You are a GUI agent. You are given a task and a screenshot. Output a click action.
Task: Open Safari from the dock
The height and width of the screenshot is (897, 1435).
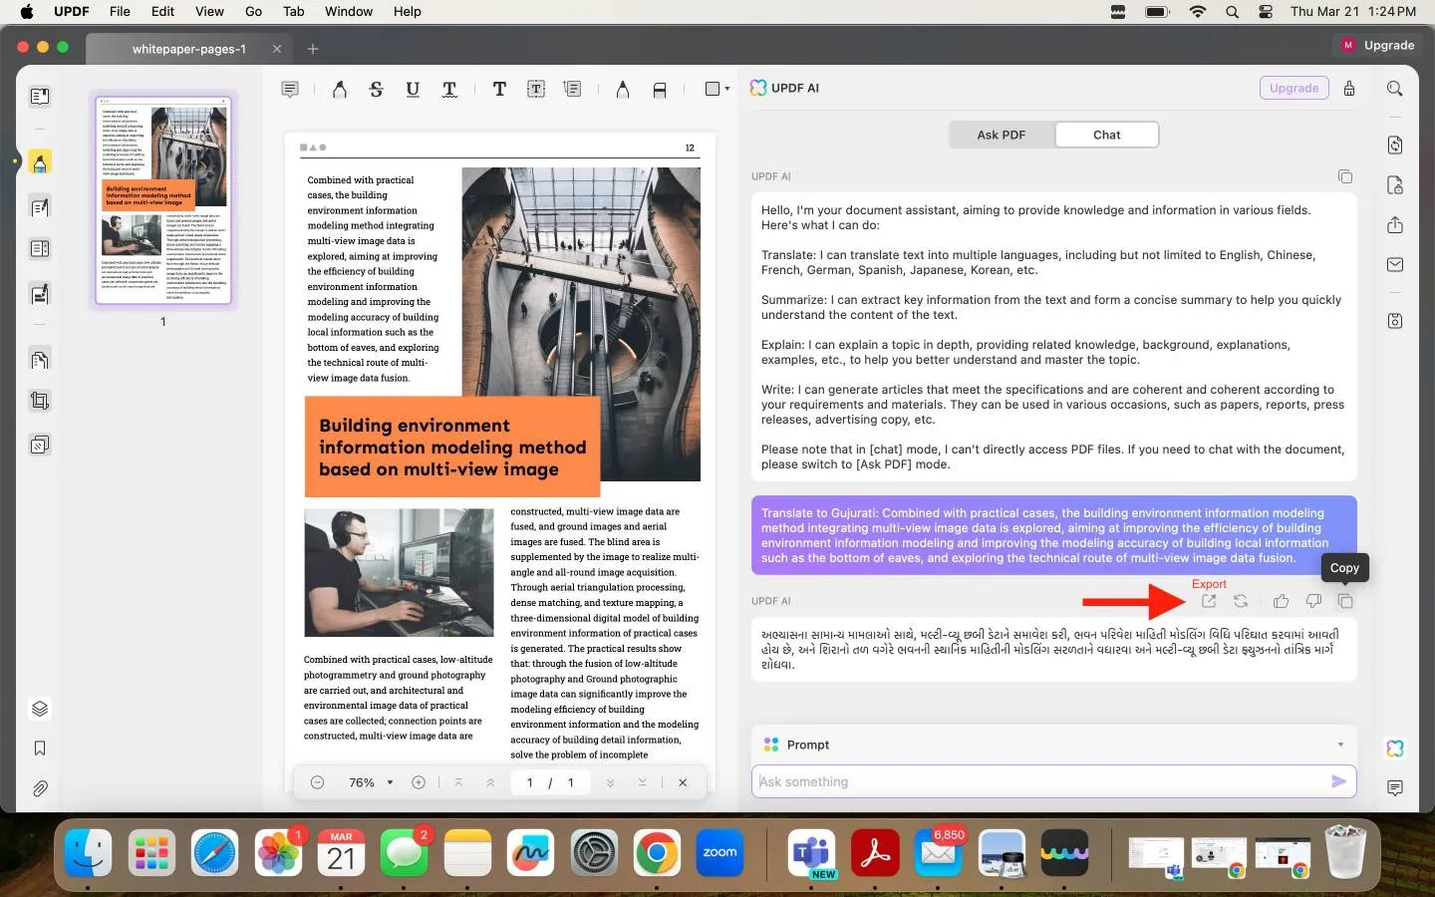click(214, 853)
